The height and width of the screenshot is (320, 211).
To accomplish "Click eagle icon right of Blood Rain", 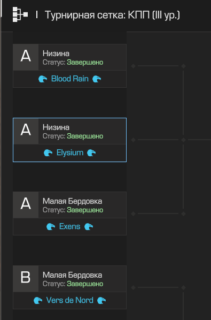I will click(x=97, y=79).
